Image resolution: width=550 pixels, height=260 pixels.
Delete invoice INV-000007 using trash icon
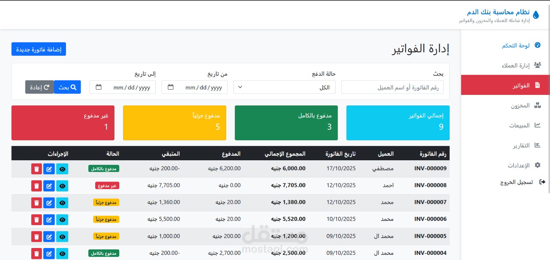36,203
